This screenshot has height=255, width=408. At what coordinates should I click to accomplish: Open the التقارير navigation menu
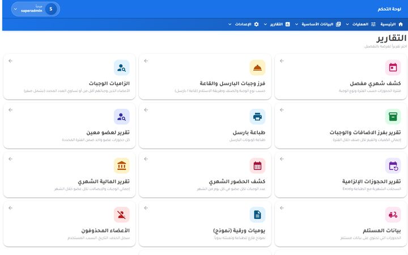point(277,24)
